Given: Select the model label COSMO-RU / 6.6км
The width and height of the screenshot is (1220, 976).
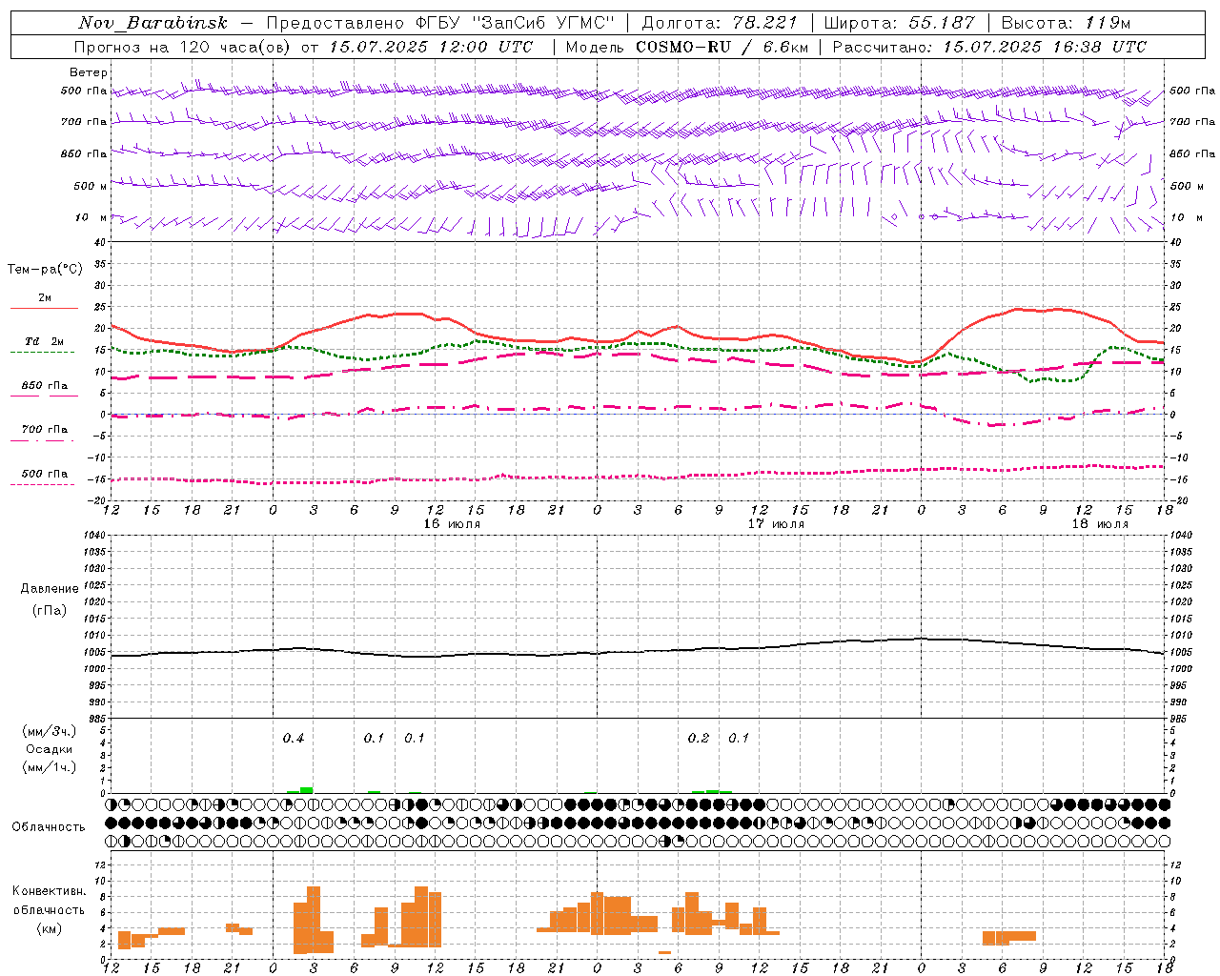Looking at the screenshot, I should point(722,47).
